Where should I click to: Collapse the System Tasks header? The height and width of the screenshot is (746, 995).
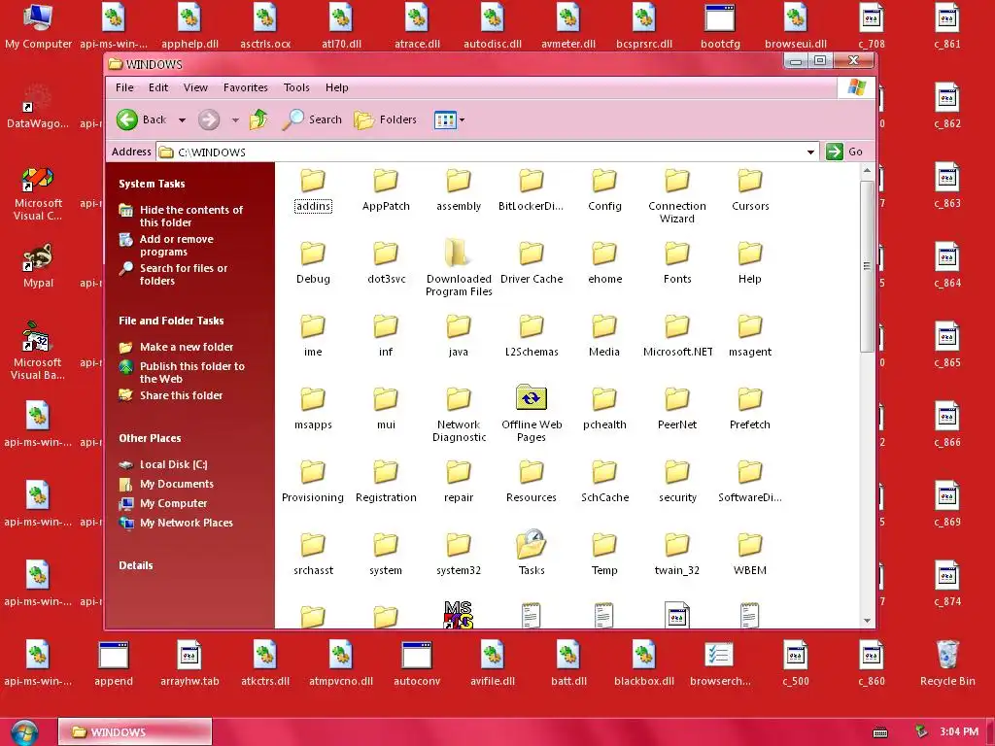pos(152,184)
